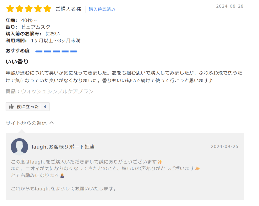Collapse the サイトからの返信 reply section

[26, 123]
